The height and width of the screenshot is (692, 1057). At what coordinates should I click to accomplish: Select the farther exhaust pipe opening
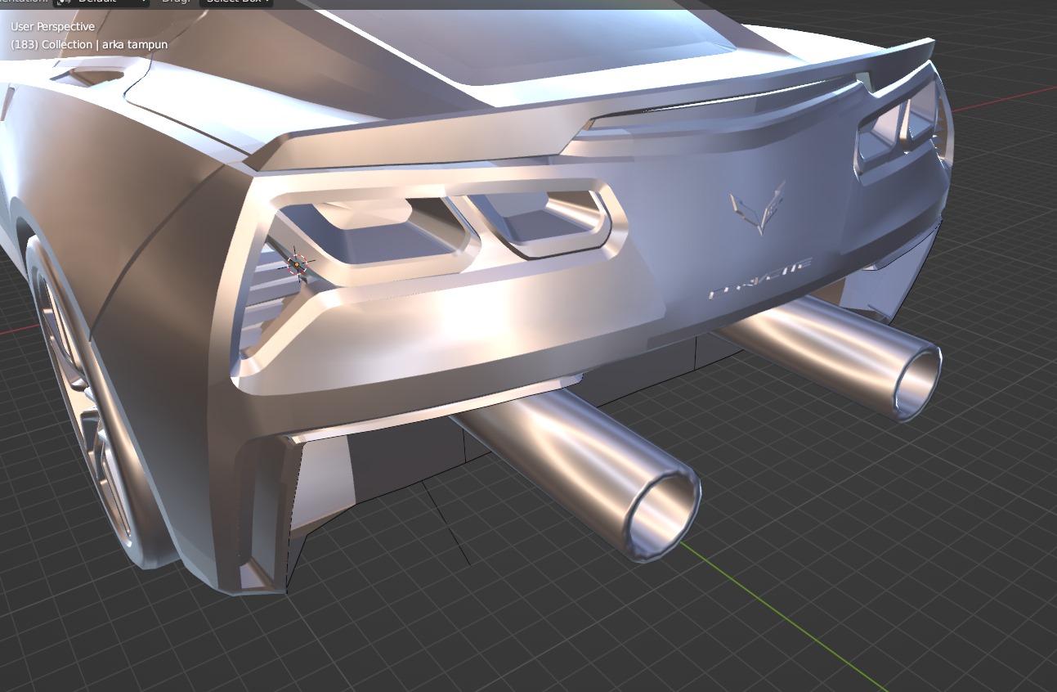tap(918, 384)
